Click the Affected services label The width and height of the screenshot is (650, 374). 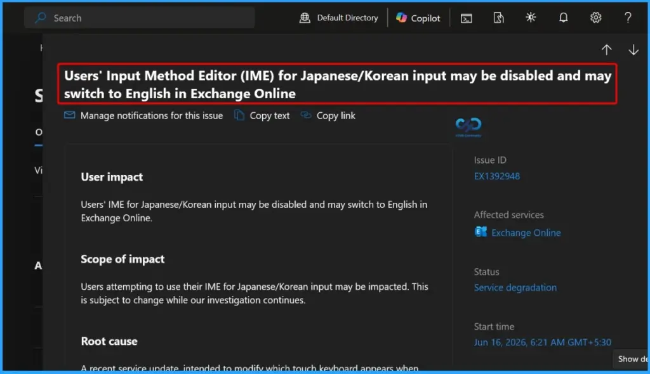508,214
